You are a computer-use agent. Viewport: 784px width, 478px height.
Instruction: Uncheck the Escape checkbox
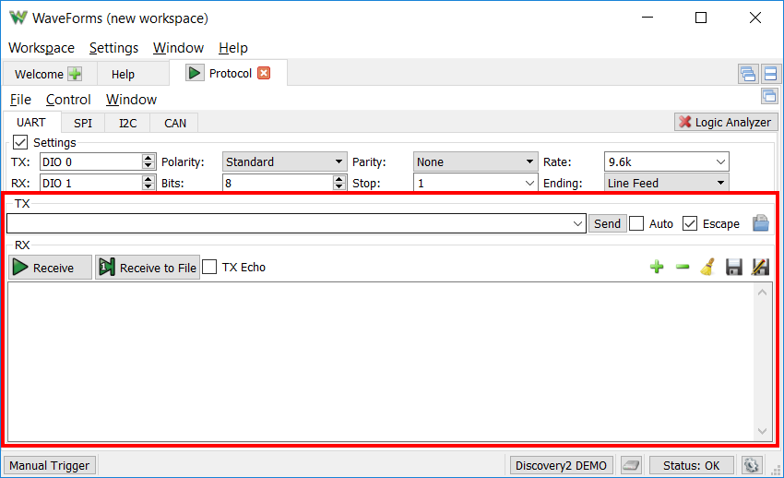tap(690, 223)
